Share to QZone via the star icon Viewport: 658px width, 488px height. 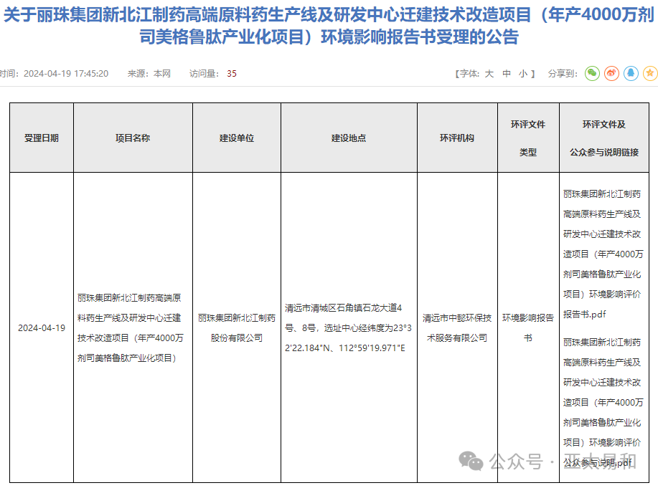pyautogui.click(x=650, y=73)
